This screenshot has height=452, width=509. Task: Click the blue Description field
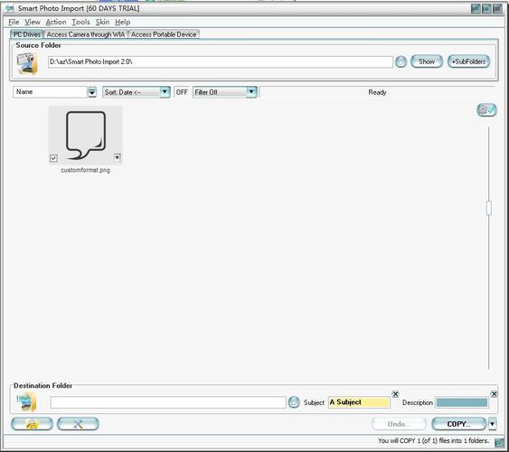[x=462, y=402]
